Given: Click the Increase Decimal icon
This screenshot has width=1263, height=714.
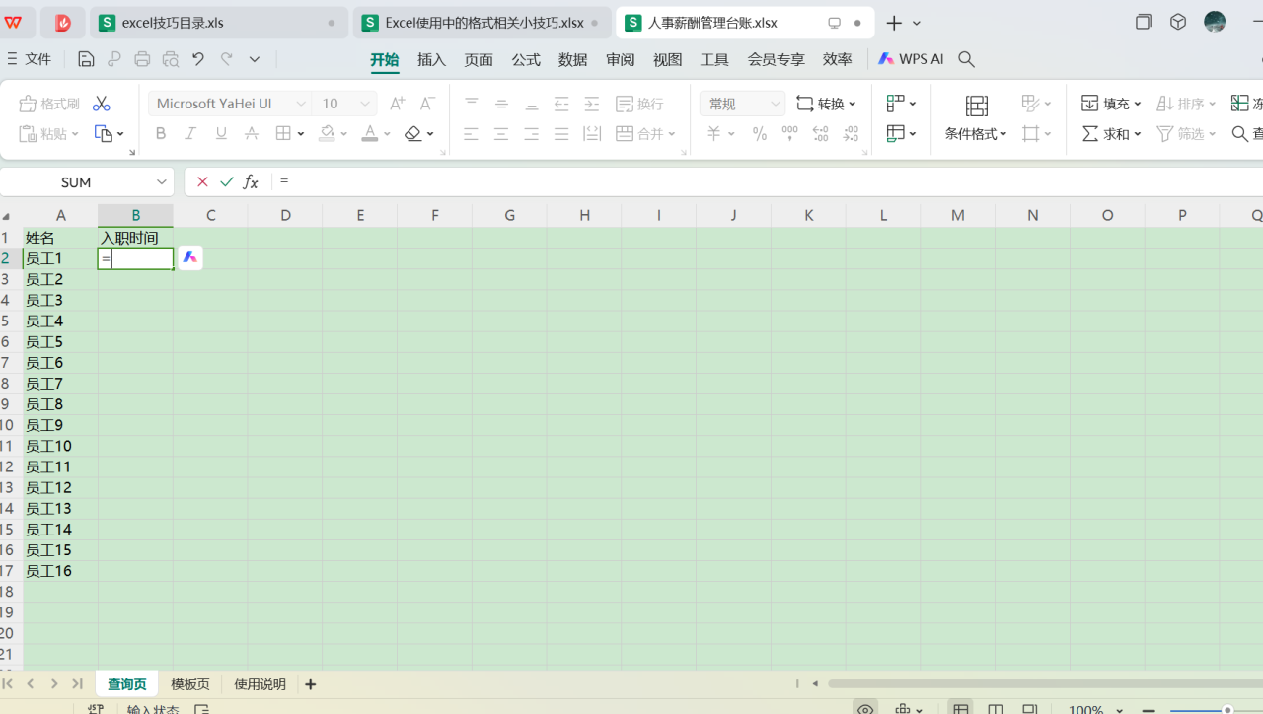Looking at the screenshot, I should [x=820, y=133].
